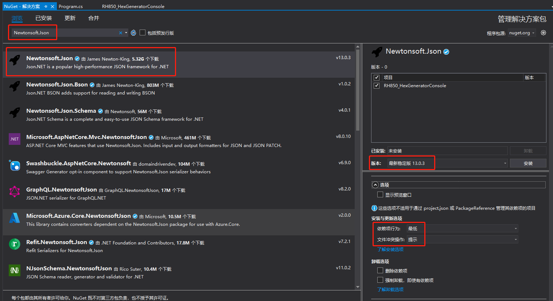Click verified badge next to Refit.NewtonsoftJson

[x=92, y=243]
